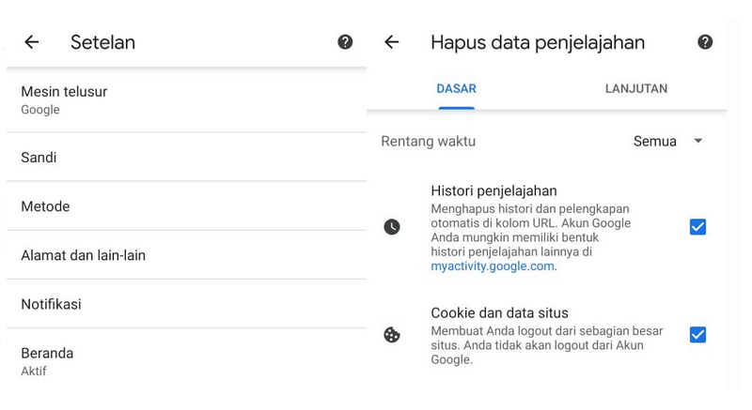Open Mesin telusur setting
Viewport: 752px width, 410px height.
(x=186, y=100)
